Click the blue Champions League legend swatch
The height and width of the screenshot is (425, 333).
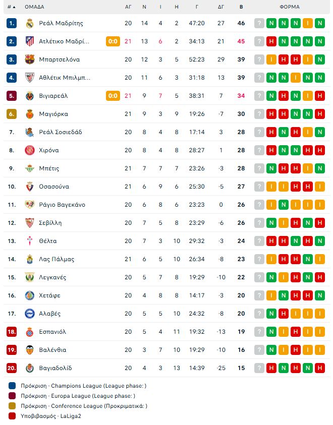pos(12,386)
